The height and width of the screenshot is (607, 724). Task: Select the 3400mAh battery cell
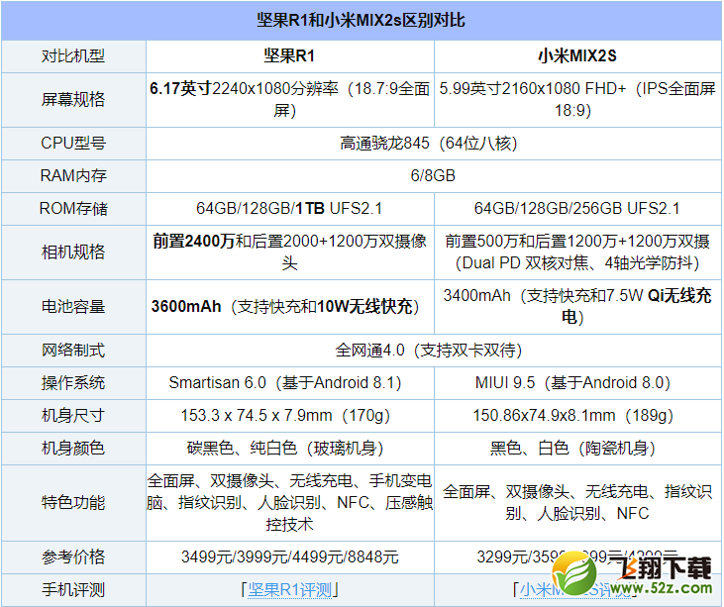(x=577, y=307)
